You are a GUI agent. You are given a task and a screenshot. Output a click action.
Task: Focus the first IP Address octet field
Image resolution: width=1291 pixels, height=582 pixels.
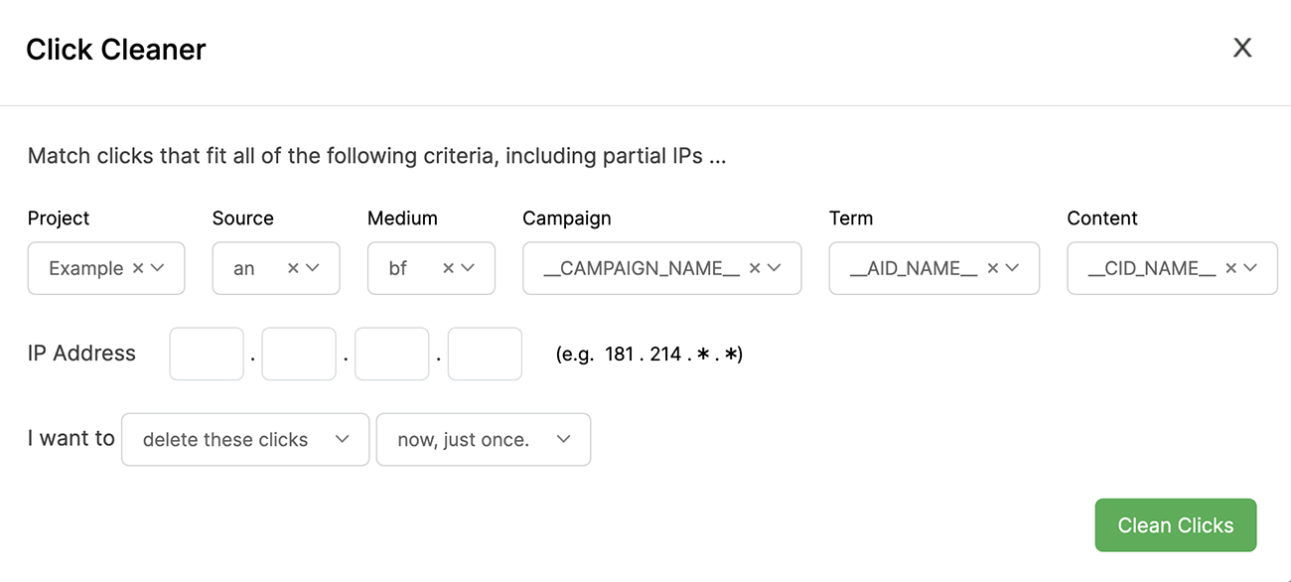pos(207,354)
